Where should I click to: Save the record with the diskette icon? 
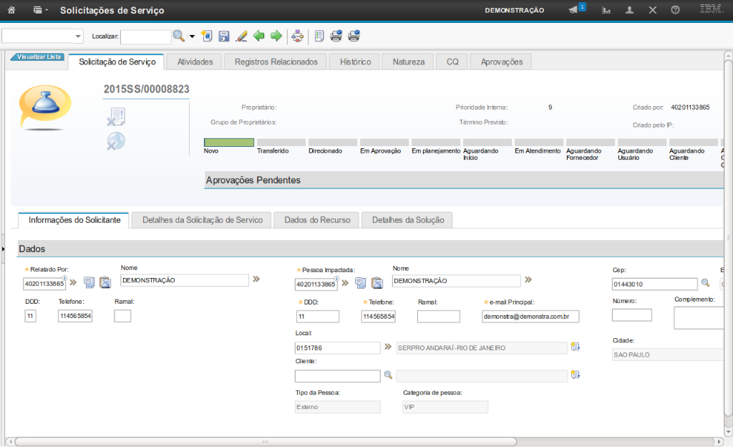pyautogui.click(x=223, y=36)
